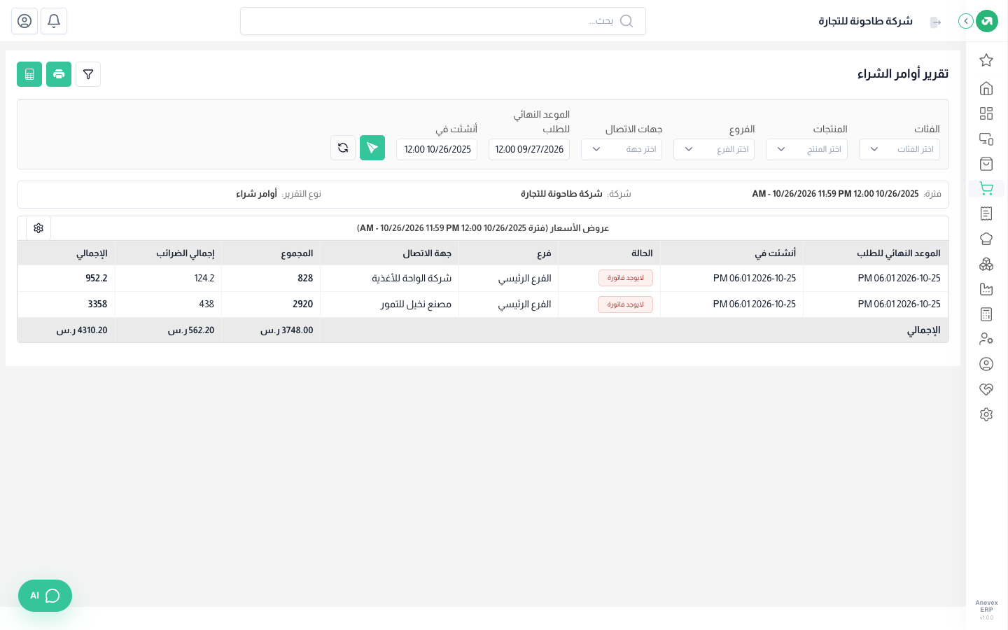1008x630 pixels.
Task: Open factory manufacturing icon in sidebar
Action: (986, 289)
